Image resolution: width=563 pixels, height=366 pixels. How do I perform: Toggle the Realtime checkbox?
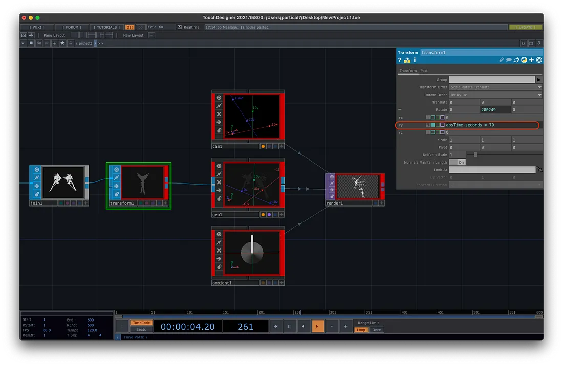179,27
